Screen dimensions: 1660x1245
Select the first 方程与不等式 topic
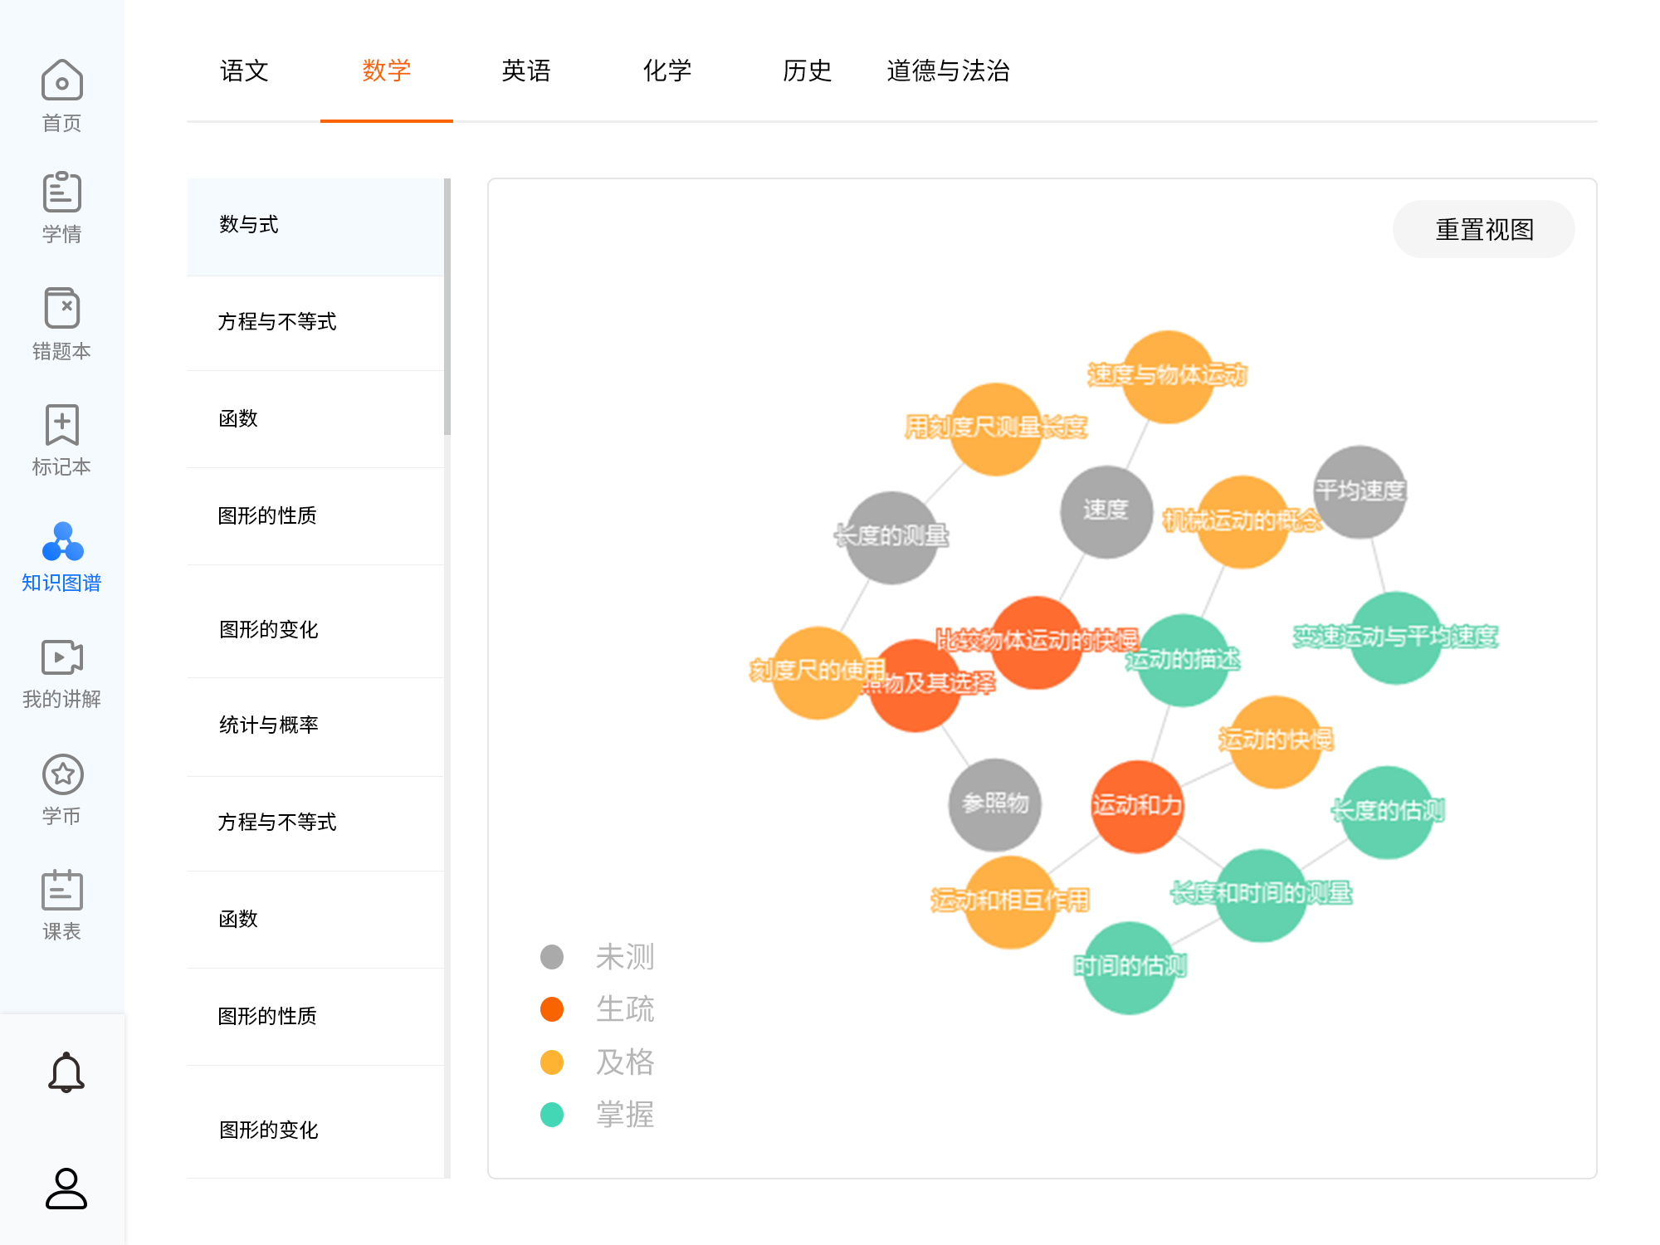315,323
